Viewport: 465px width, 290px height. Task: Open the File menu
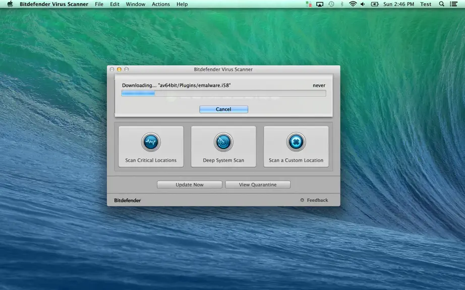[x=99, y=4]
